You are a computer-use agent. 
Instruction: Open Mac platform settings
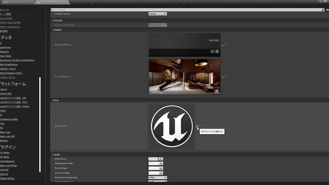(x=2, y=128)
